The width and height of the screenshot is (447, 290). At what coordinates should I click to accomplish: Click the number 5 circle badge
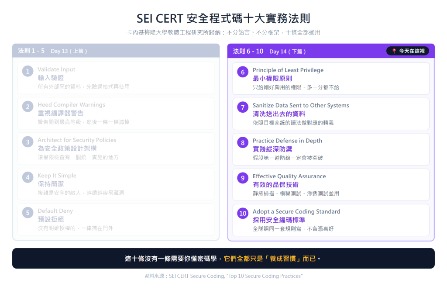(28, 213)
